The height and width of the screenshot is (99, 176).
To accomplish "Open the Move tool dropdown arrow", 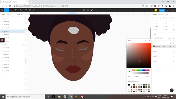I will click(x=8, y=10).
